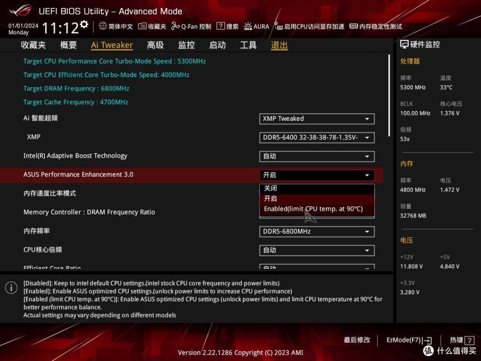Image resolution: width=481 pixels, height=361 pixels.
Task: Select the Ai Tweaker tab
Action: tap(112, 45)
